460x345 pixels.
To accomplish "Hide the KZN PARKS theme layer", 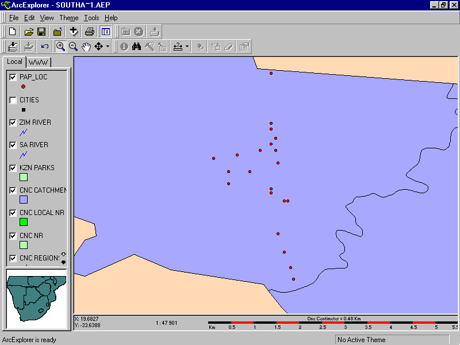I will tap(13, 168).
